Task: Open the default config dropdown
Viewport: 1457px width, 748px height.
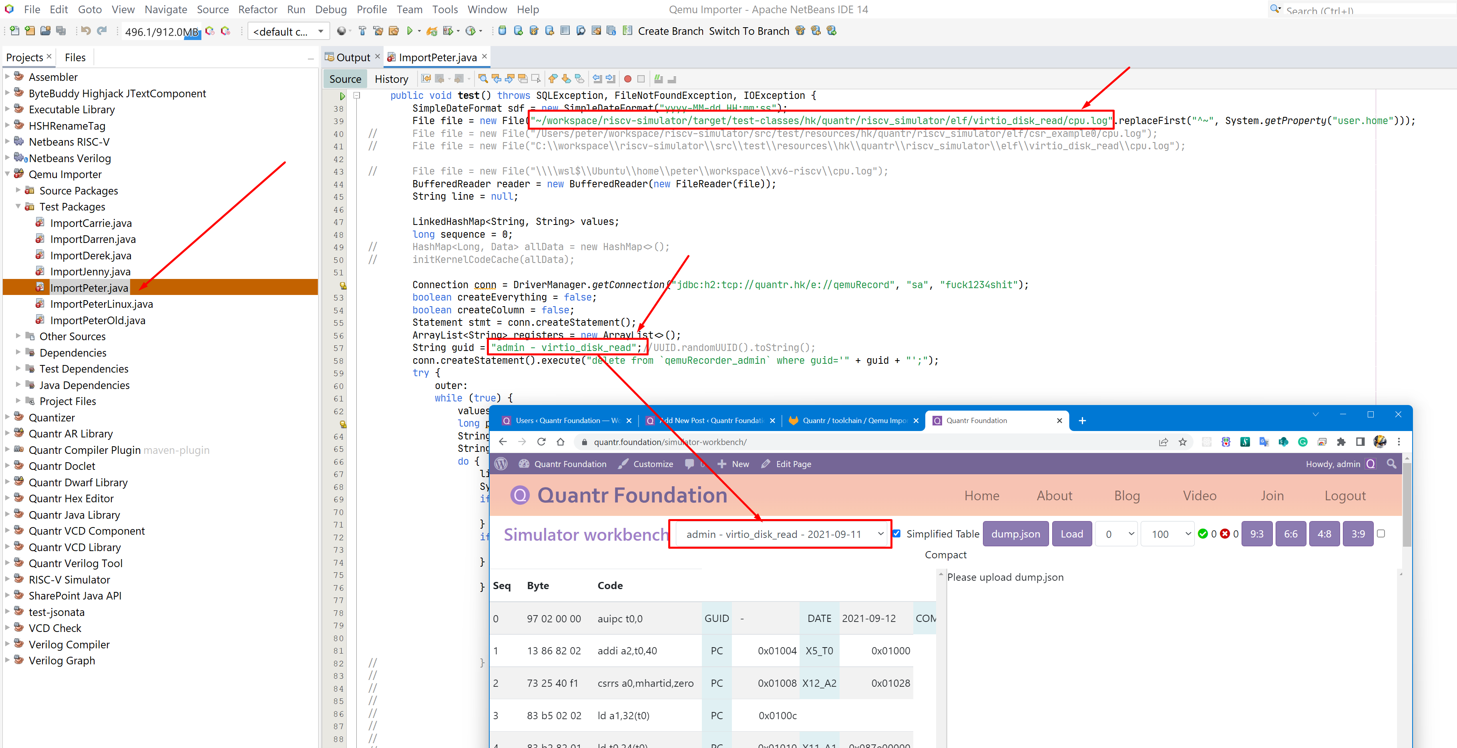Action: pyautogui.click(x=288, y=32)
